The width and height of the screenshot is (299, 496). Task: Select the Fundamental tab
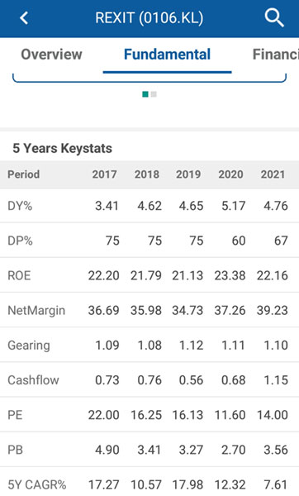(x=167, y=55)
